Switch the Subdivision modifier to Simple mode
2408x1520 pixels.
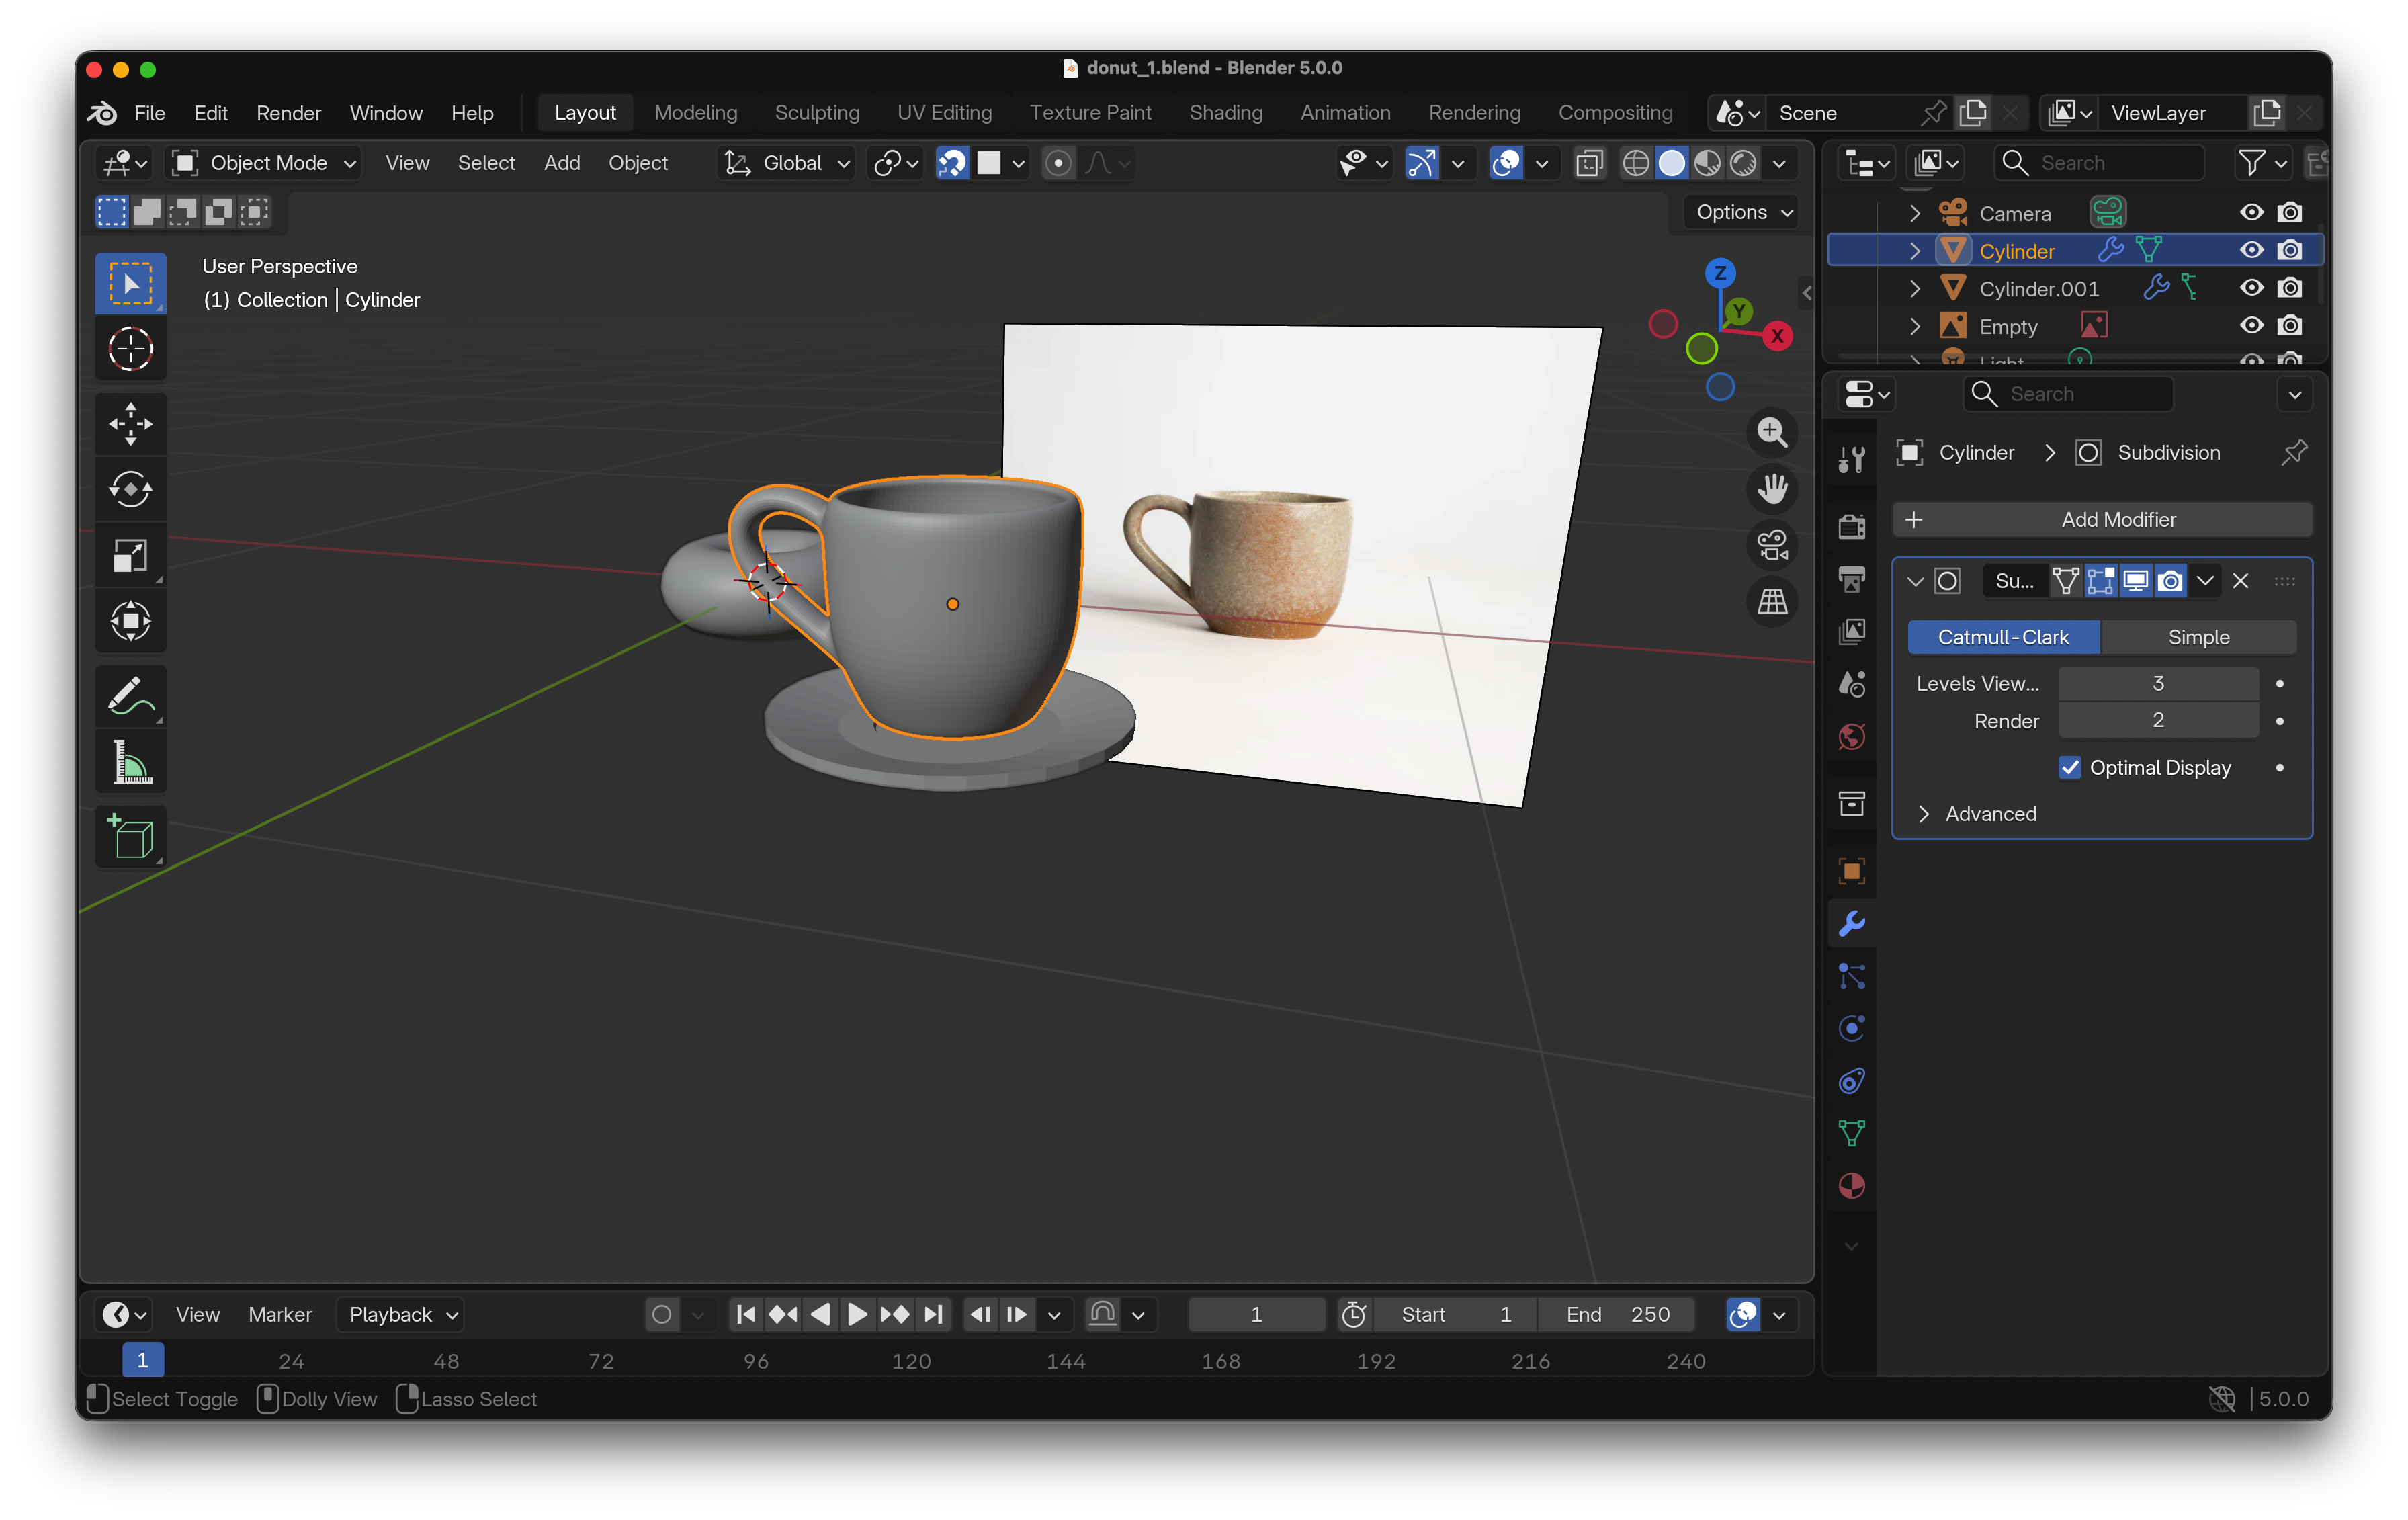tap(2199, 637)
